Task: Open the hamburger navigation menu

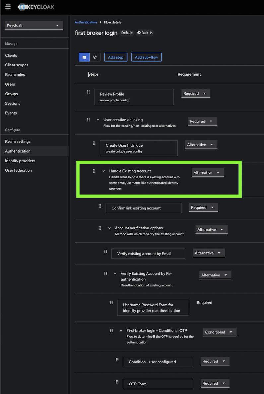Action: pyautogui.click(x=8, y=7)
